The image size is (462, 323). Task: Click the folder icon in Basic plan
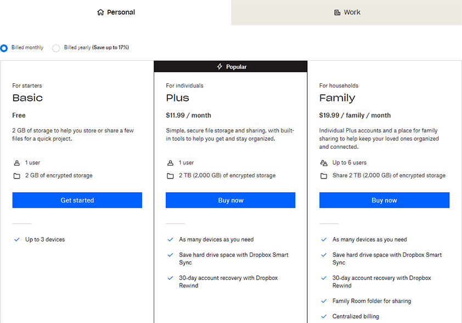point(17,176)
